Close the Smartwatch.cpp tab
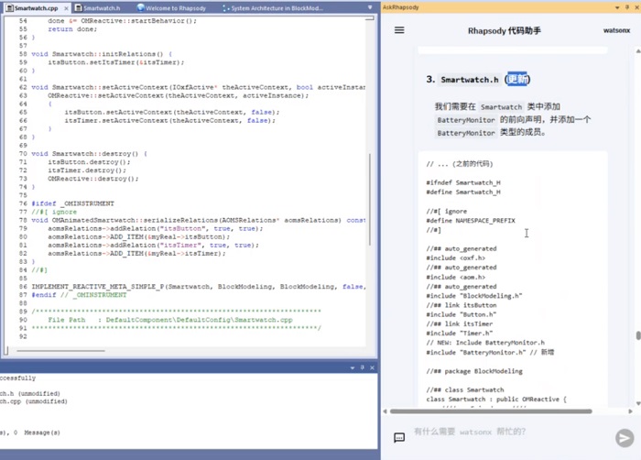Viewport: 641px width, 460px height. pyautogui.click(x=66, y=8)
